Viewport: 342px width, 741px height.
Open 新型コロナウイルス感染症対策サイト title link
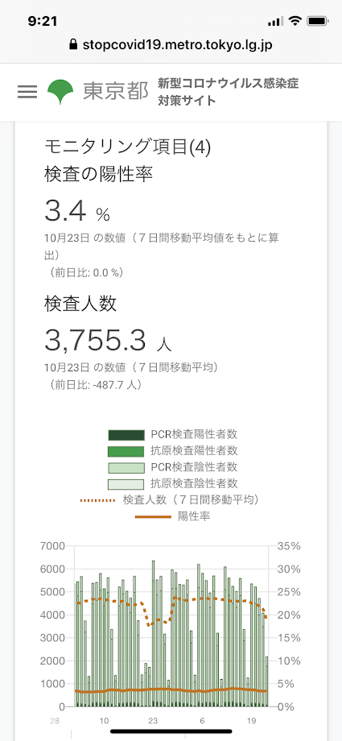229,92
